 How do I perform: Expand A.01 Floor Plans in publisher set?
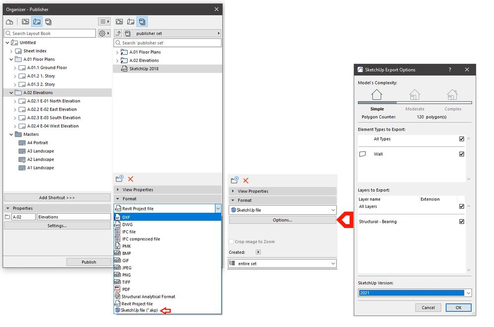coord(117,52)
